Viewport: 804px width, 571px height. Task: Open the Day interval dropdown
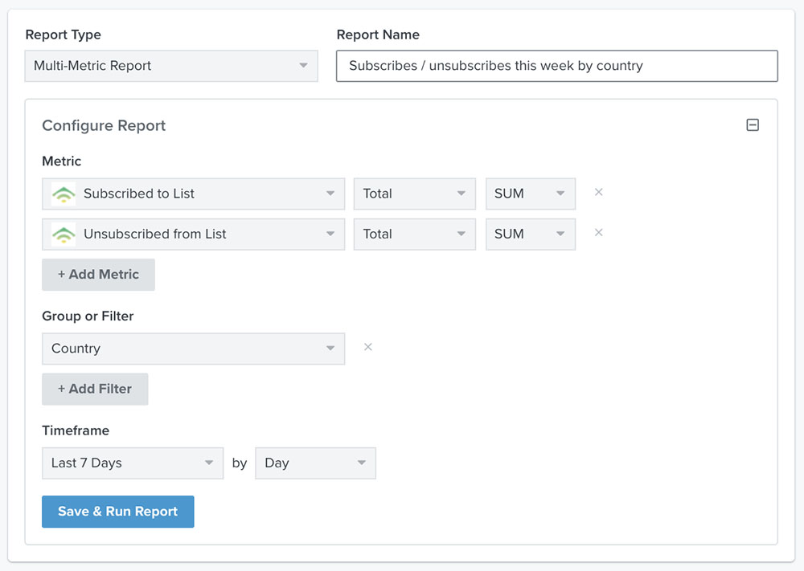tap(315, 463)
